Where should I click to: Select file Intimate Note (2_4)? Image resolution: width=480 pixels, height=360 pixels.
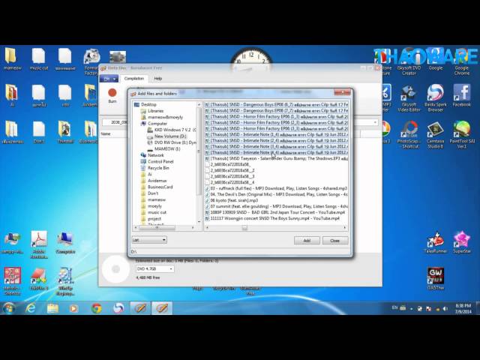(277, 140)
